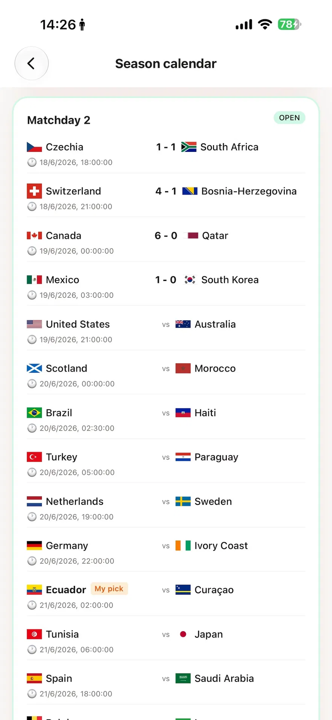Select the Spain kickoff time 21/6/2026, 18:00:00

pyautogui.click(x=76, y=694)
